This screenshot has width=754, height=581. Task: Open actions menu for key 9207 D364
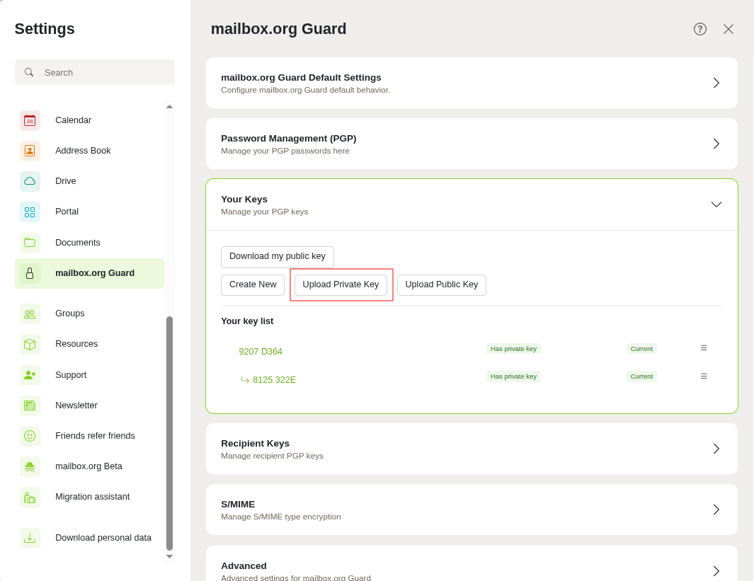pos(704,348)
